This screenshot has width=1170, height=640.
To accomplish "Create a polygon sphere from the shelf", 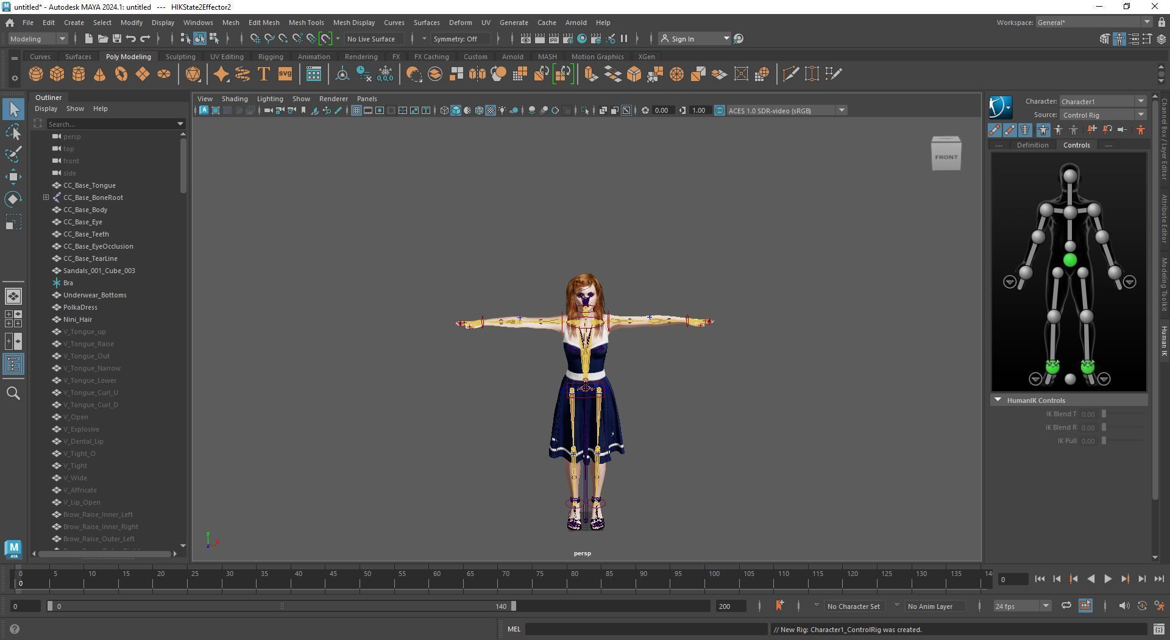I will coord(36,74).
